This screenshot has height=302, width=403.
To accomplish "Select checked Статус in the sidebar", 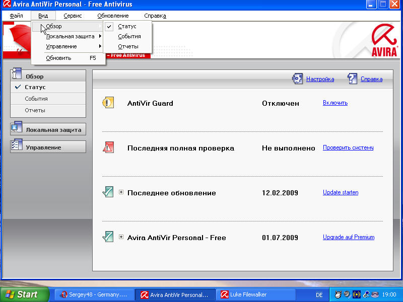I will tap(48, 87).
